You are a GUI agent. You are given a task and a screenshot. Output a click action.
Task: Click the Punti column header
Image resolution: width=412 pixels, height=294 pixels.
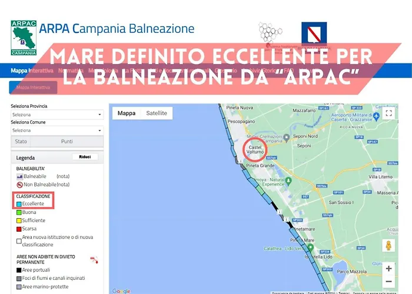[67, 141]
